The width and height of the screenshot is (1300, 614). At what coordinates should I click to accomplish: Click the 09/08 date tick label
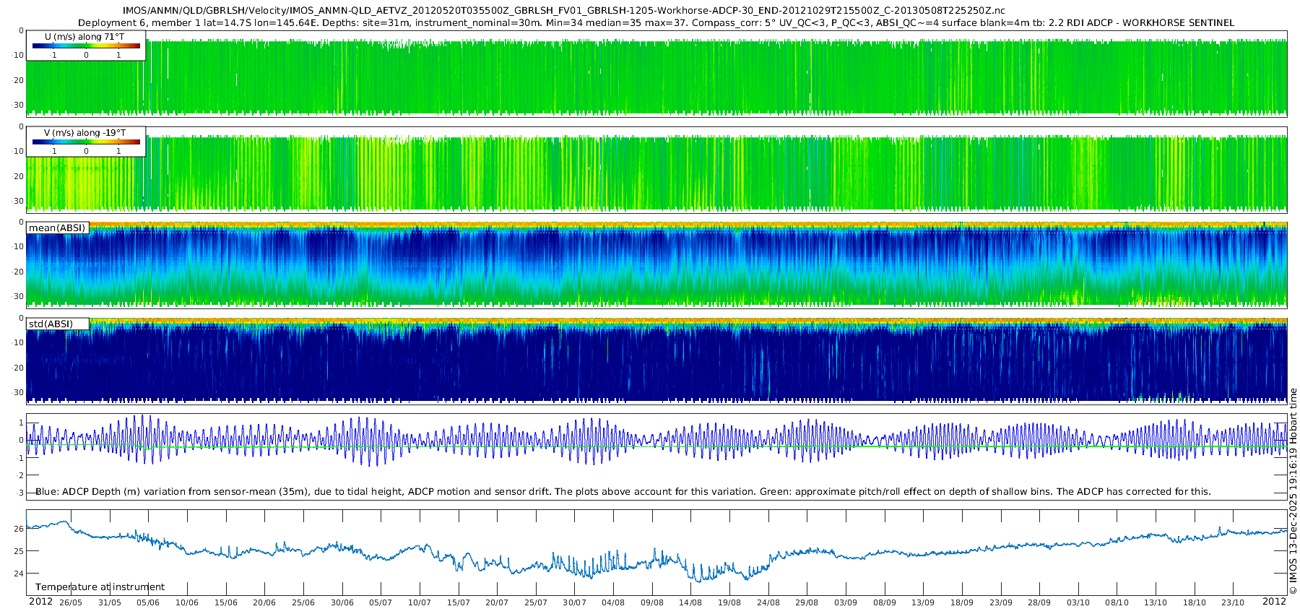(x=652, y=602)
